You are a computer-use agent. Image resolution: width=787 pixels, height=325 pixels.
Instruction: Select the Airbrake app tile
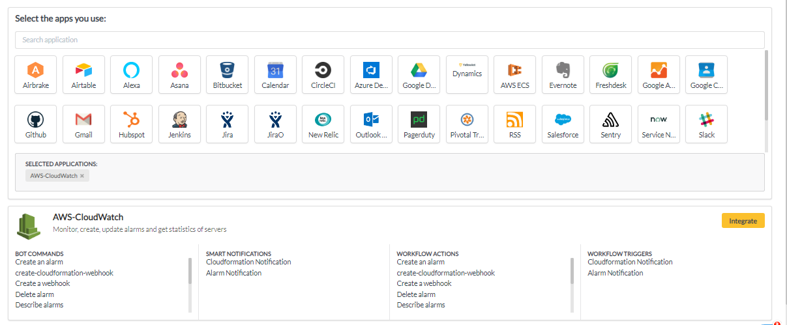click(x=36, y=74)
